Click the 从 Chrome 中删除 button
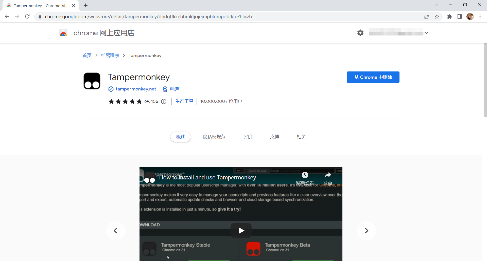 tap(373, 77)
